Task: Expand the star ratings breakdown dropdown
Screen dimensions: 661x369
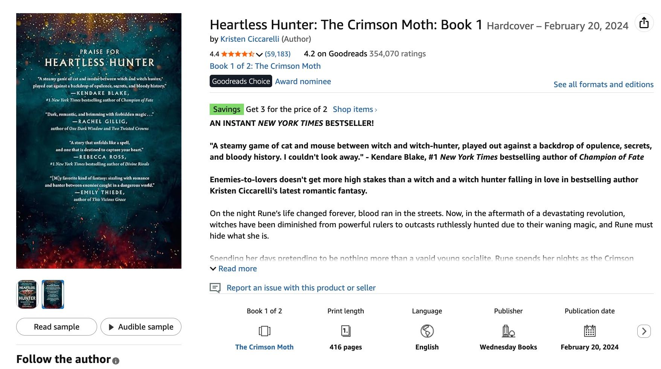Action: 259,54
